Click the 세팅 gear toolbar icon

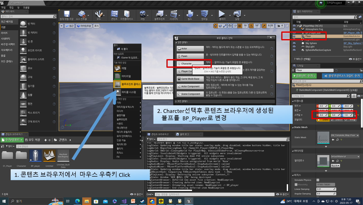click(x=143, y=14)
